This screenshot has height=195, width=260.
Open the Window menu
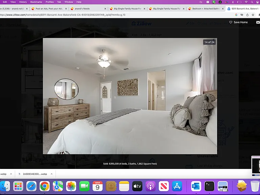[x=69, y=2]
